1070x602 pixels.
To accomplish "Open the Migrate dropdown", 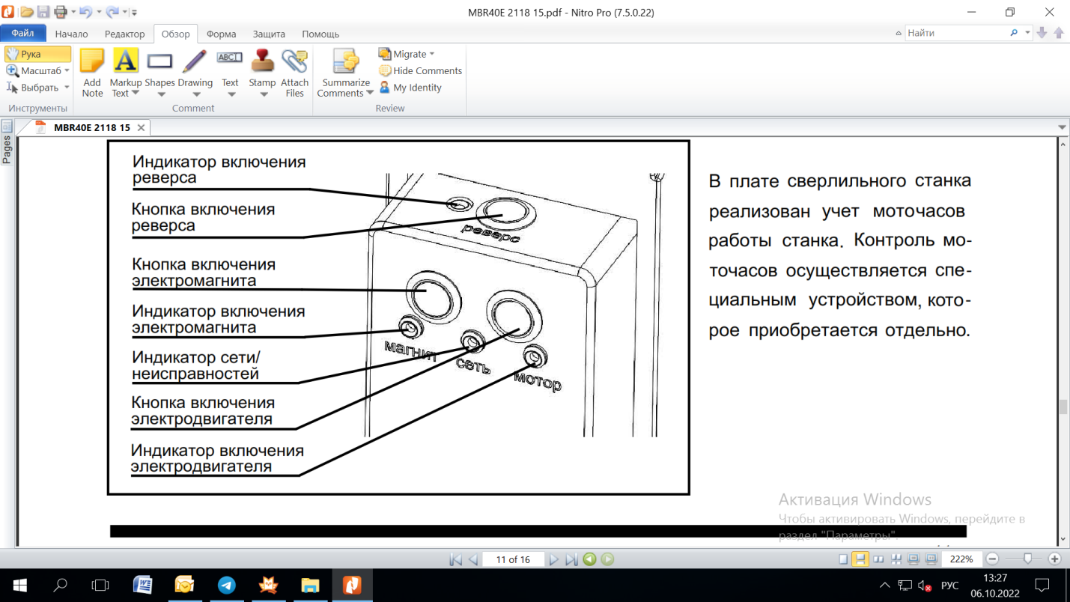I will click(x=407, y=54).
